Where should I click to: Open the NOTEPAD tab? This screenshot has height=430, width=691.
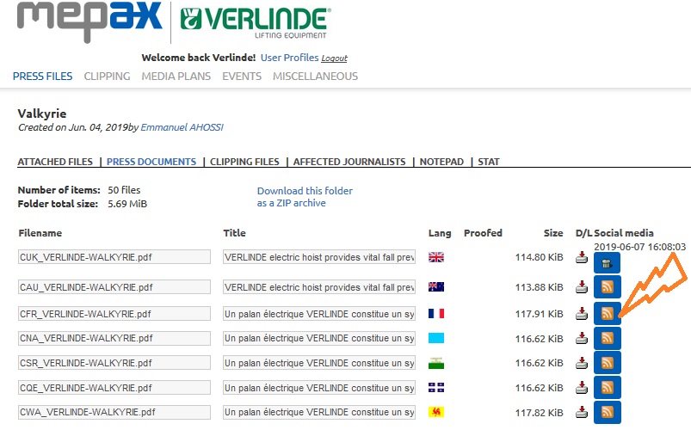click(441, 162)
